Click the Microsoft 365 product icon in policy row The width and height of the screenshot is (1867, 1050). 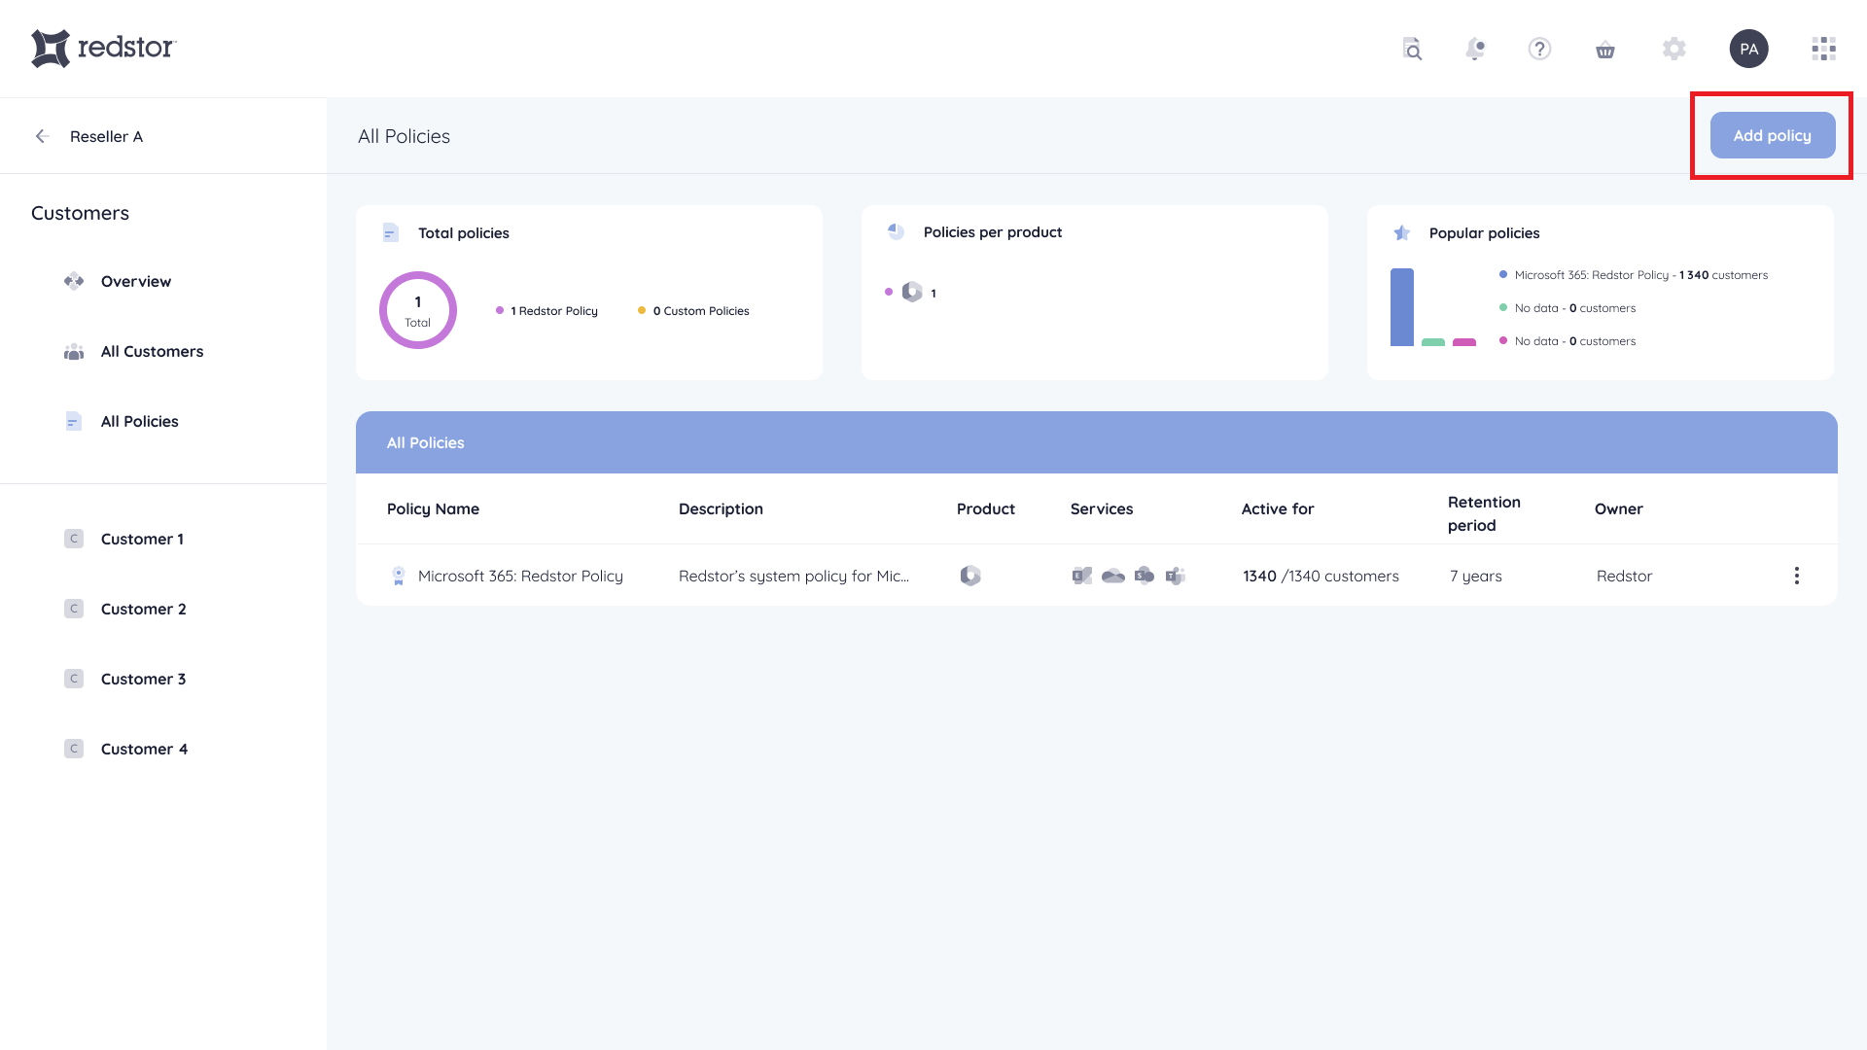pos(970,576)
